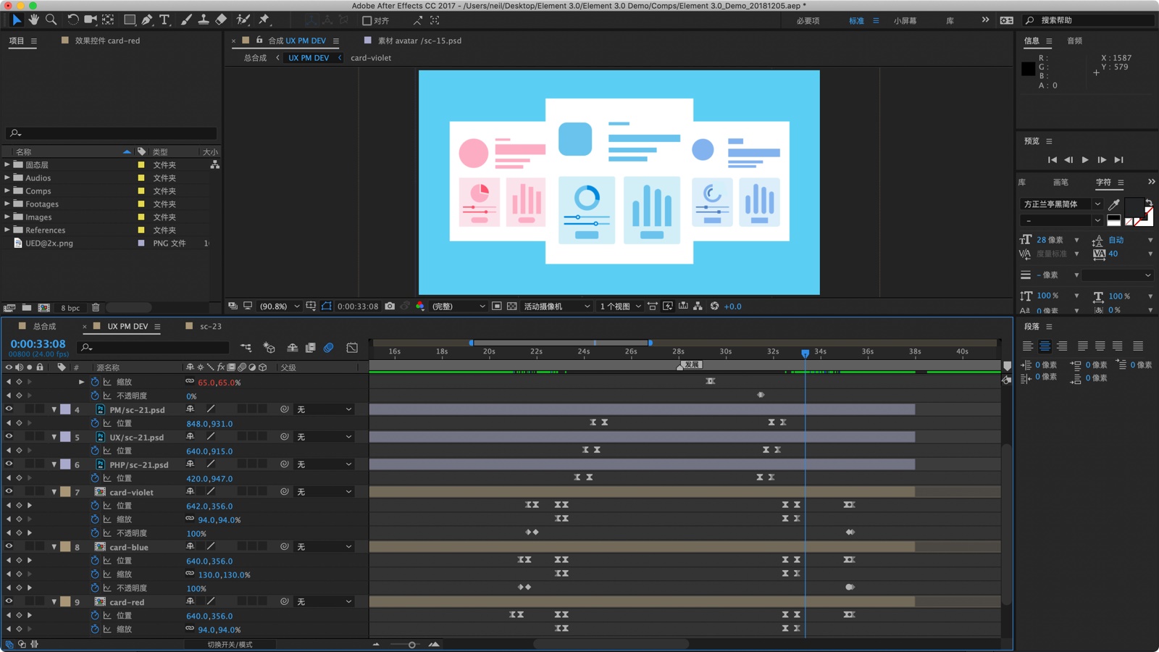The width and height of the screenshot is (1159, 652).
Task: Switch to the 小屏幕 workspace
Action: coord(905,21)
